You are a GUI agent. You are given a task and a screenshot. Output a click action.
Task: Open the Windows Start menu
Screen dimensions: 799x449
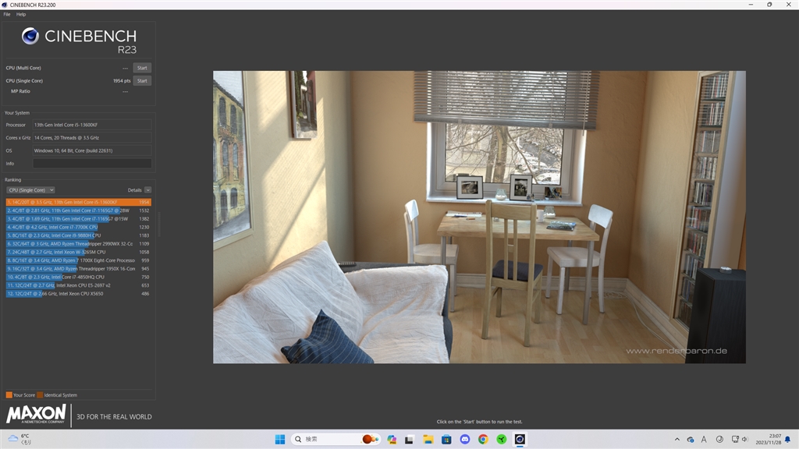click(x=280, y=440)
